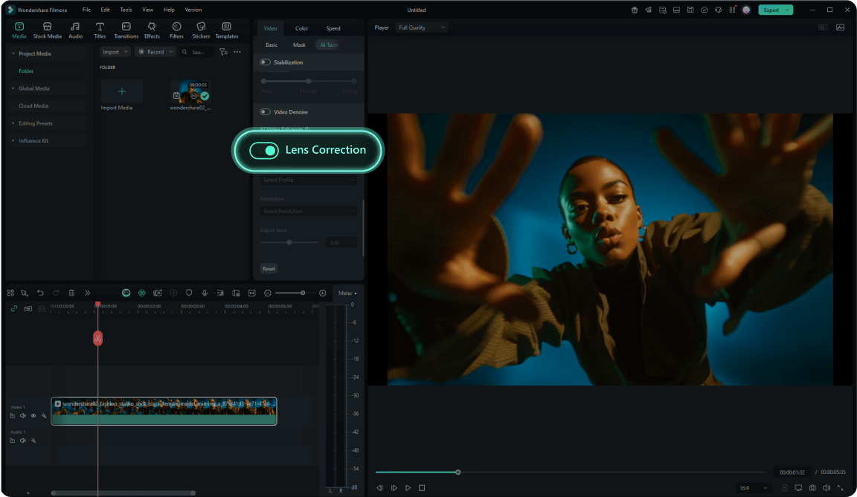This screenshot has height=497, width=857.
Task: Toggle the green auto ripple icon in timeline toolbar
Action: click(141, 293)
